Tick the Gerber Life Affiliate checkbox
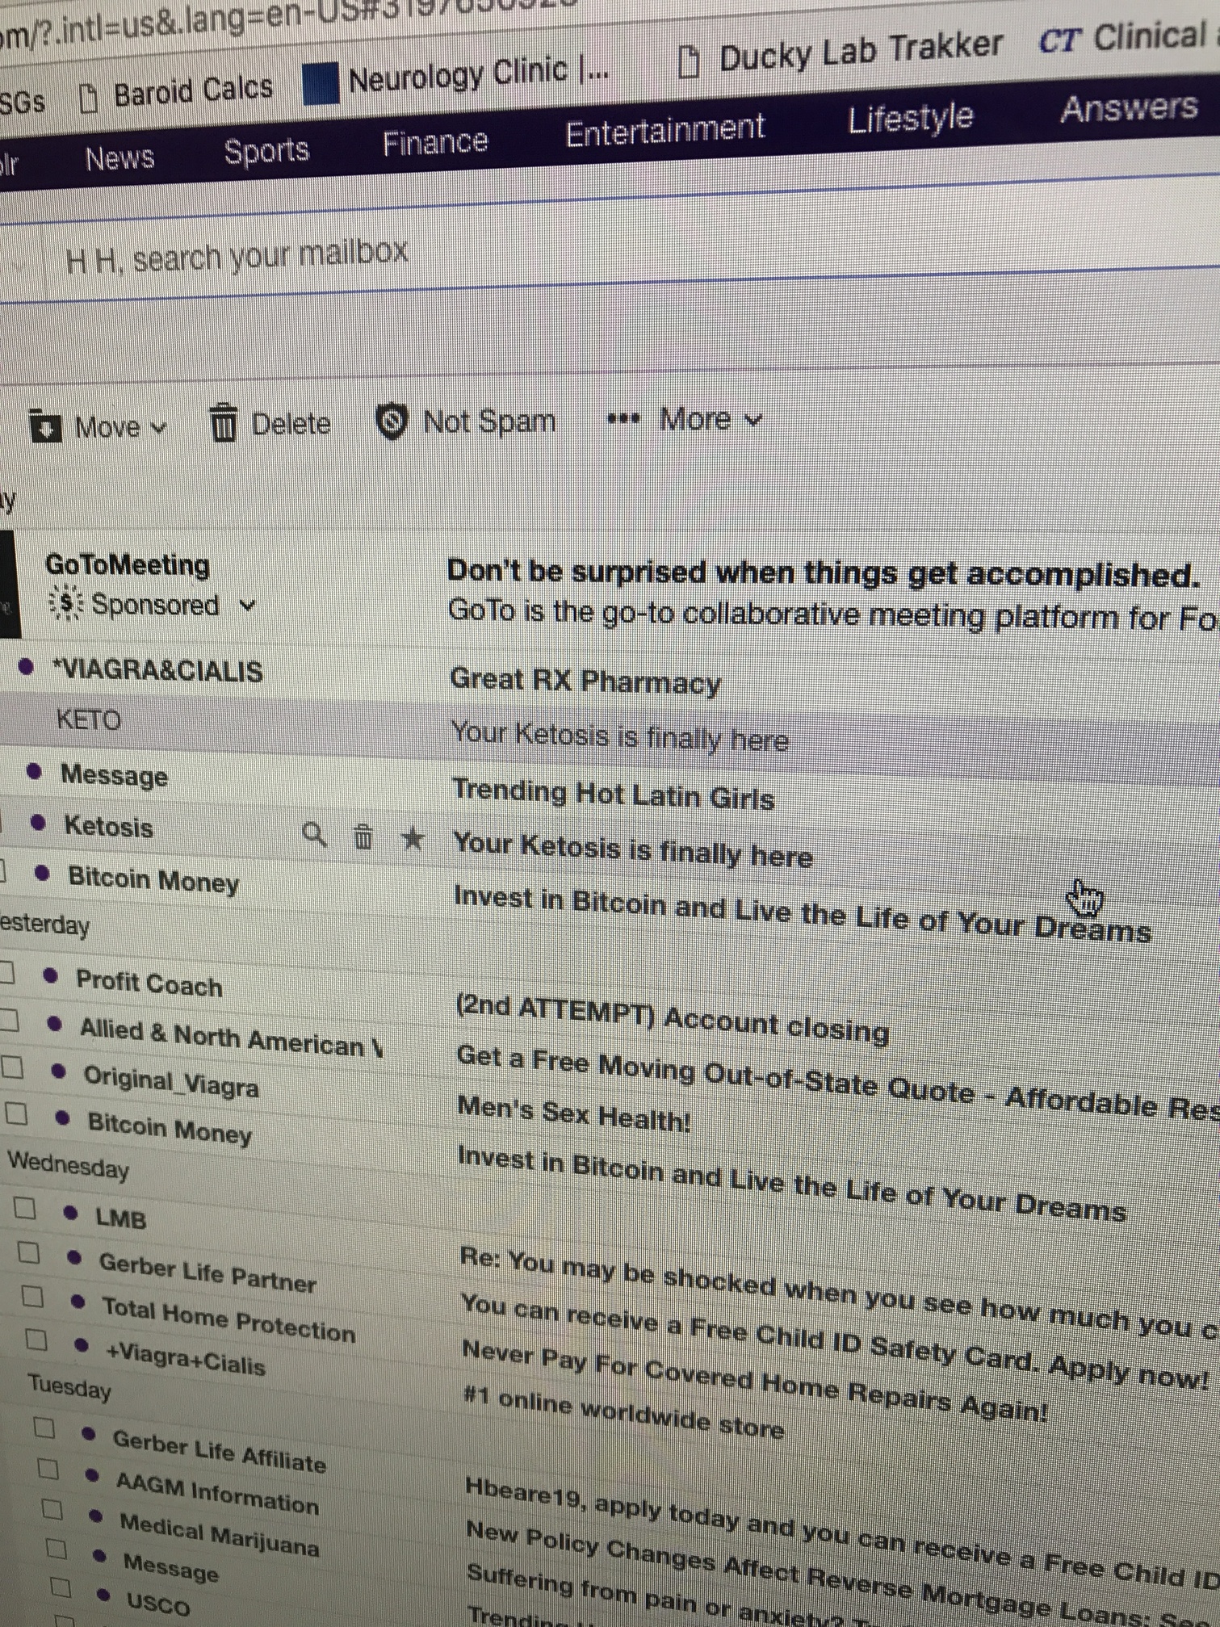Viewport: 1220px width, 1627px height. tap(44, 1428)
